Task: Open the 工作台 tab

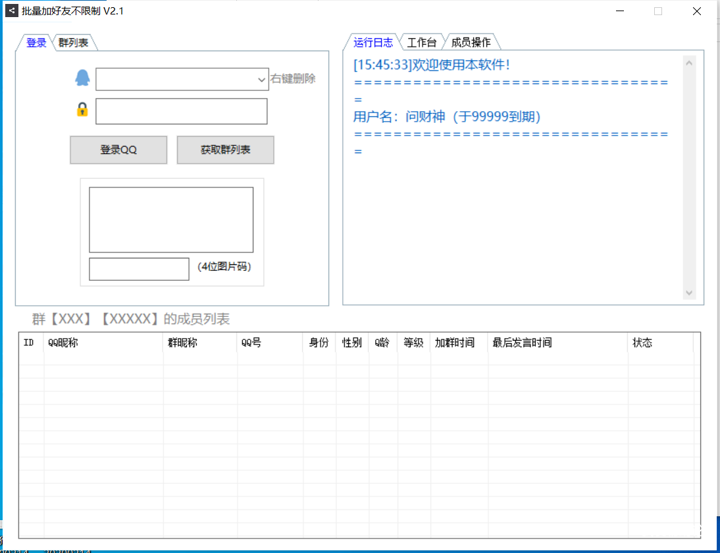Action: pos(421,43)
